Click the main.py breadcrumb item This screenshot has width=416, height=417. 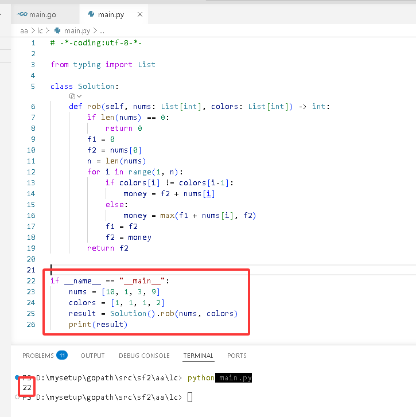77,31
